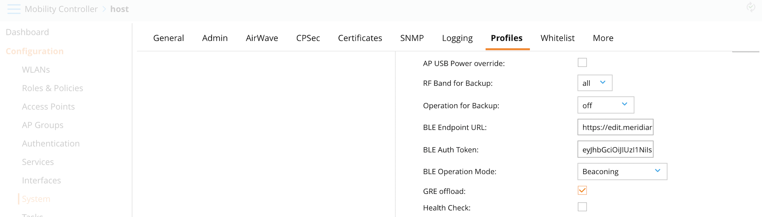Click the pending changes icon at top right
Image resolution: width=762 pixels, height=217 pixels.
click(x=751, y=7)
